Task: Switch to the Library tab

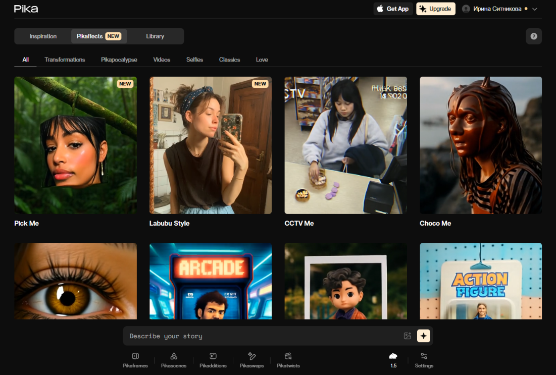Action: click(x=155, y=36)
